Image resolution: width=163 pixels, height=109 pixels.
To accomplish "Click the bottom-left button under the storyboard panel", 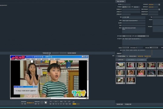I will 120,104.
